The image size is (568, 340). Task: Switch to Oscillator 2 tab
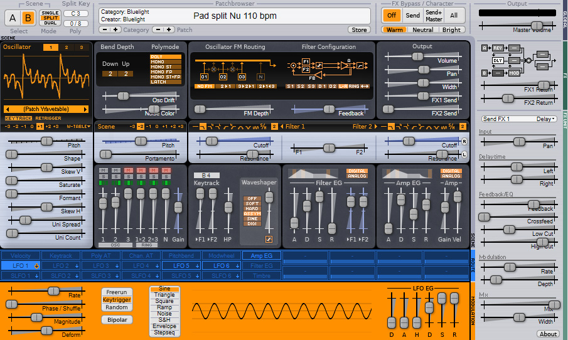tap(67, 48)
